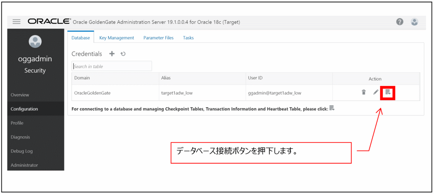The height and width of the screenshot is (194, 434).
Task: Edit the target1adw_low credential
Action: pos(375,92)
